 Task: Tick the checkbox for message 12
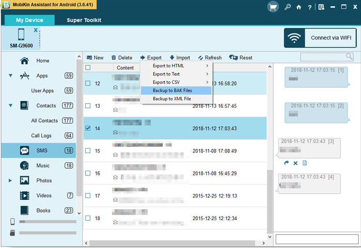[x=88, y=83]
